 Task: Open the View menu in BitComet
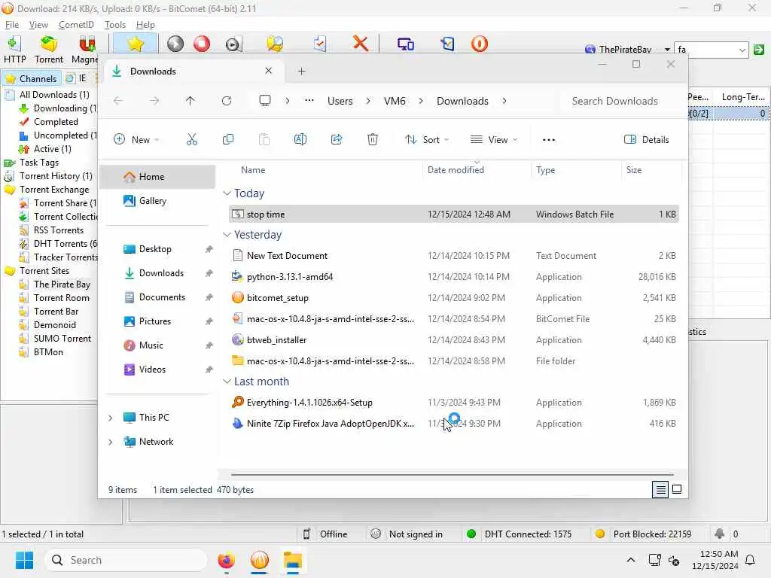point(38,25)
